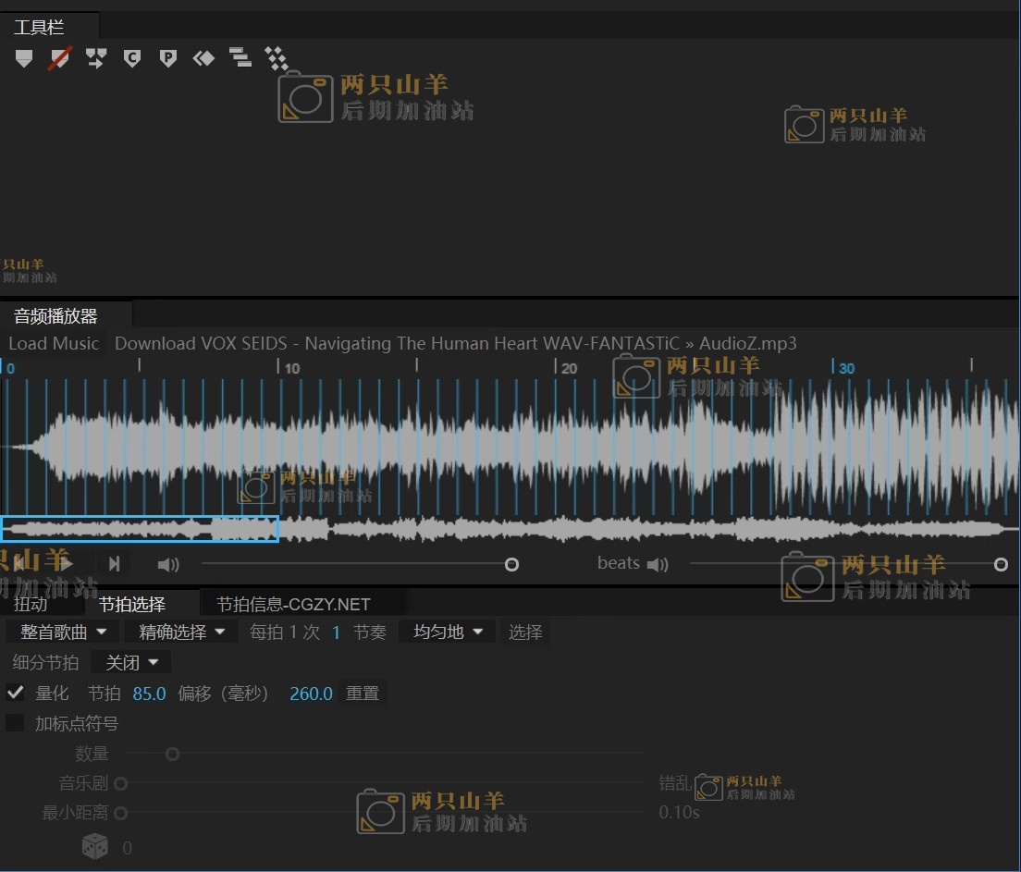Mute the beats speaker toggle
The width and height of the screenshot is (1021, 872).
tap(658, 564)
